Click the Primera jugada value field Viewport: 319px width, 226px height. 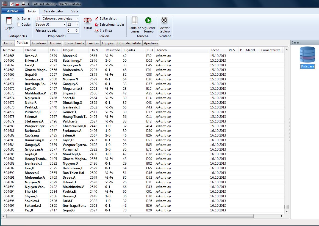[71, 31]
